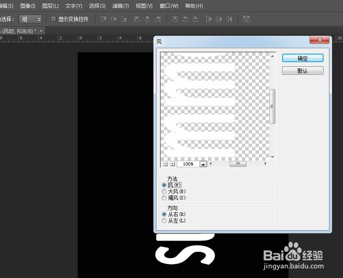
Task: Close the 风 filter dialog
Action: tap(320, 40)
